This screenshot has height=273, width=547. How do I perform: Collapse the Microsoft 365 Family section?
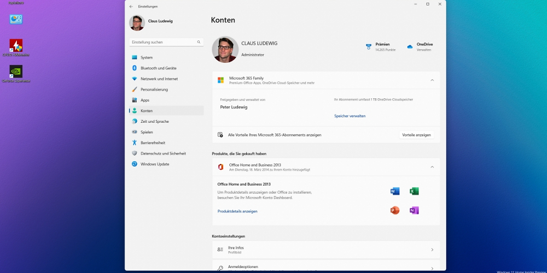(x=432, y=80)
